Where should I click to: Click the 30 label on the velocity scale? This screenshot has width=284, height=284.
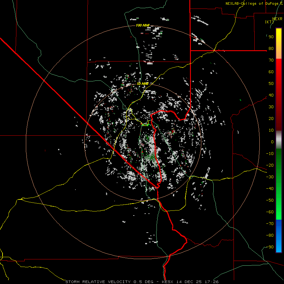pyautogui.click(x=271, y=107)
